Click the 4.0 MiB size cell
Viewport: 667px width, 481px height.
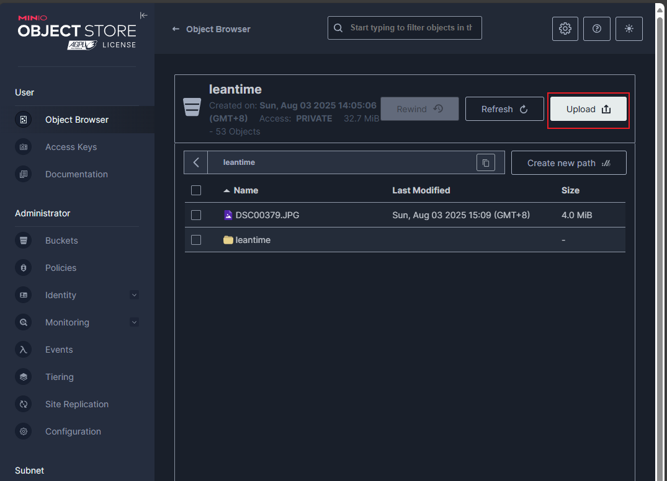pos(576,215)
